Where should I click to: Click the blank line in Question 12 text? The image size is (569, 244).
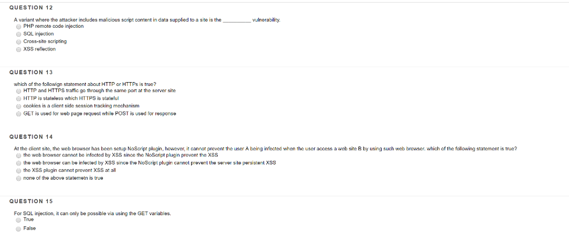pos(236,20)
